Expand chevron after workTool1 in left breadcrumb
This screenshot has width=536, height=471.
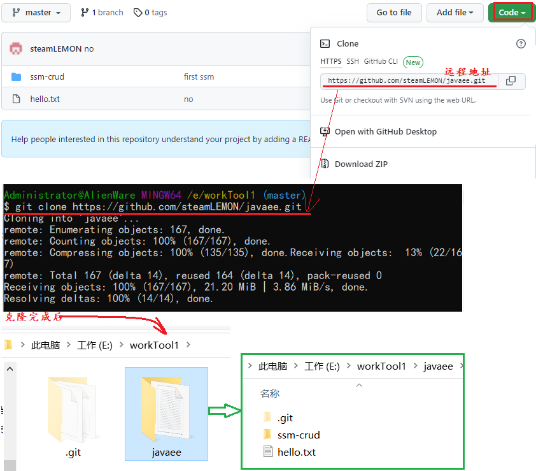tap(188, 345)
